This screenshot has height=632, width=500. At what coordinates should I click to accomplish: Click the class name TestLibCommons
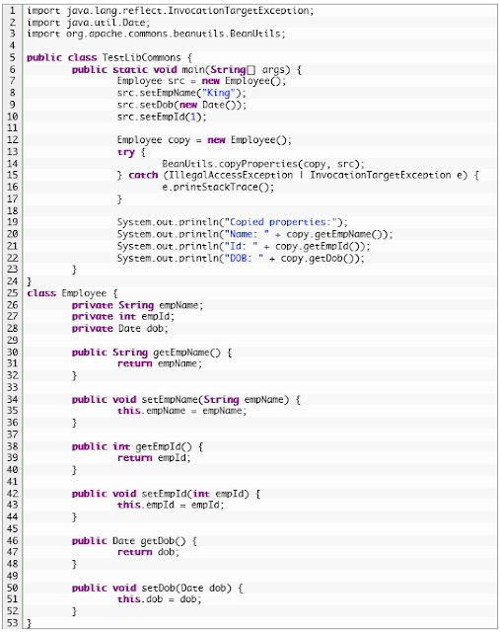click(x=141, y=57)
